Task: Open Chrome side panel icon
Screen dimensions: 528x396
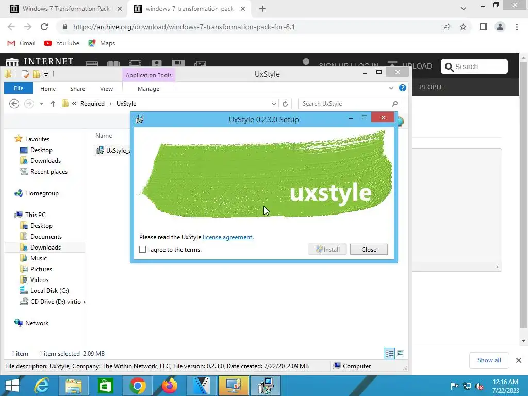Action: pyautogui.click(x=484, y=27)
